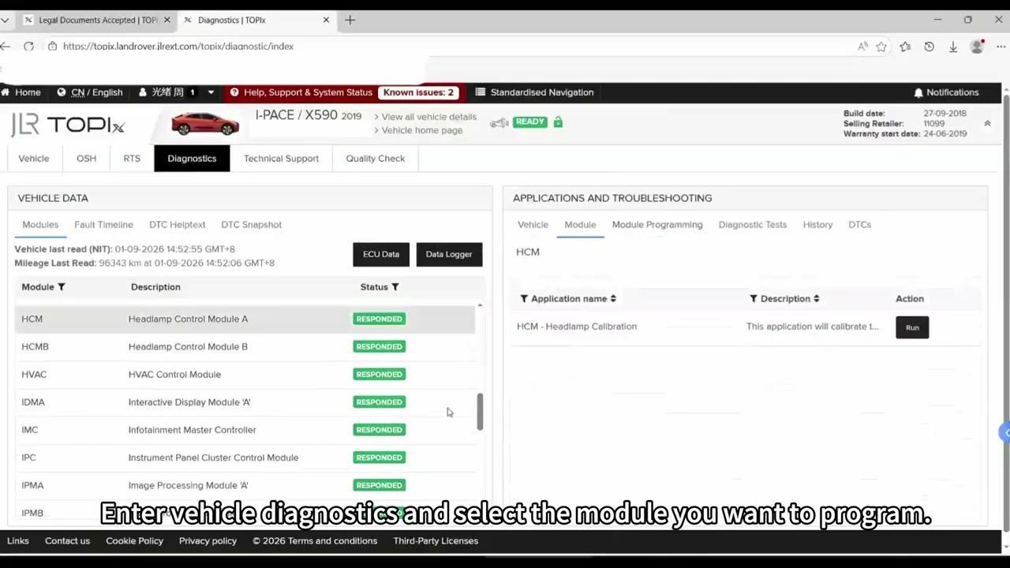1010x568 pixels.
Task: Open the DTC Helptext sub-tab
Action: click(x=177, y=225)
